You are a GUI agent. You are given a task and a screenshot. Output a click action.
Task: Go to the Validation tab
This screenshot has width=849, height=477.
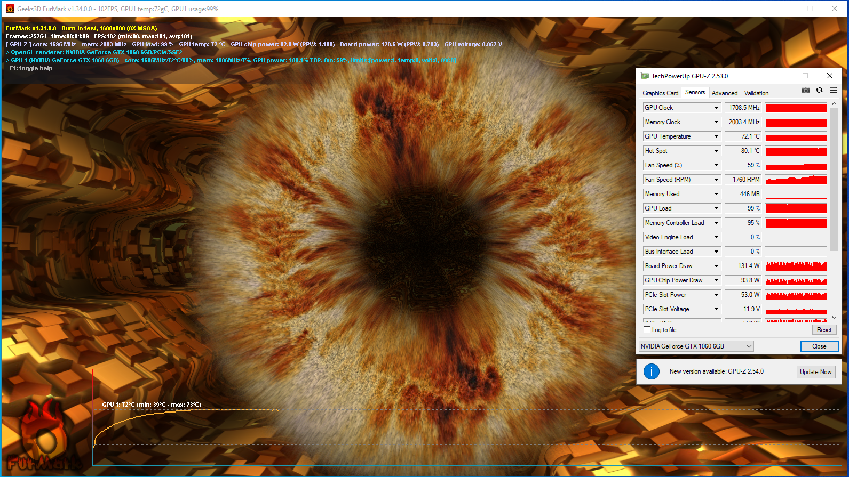click(756, 93)
